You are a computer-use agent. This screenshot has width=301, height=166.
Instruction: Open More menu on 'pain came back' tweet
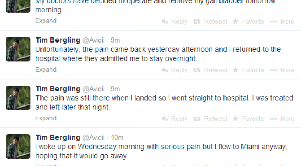282,70
